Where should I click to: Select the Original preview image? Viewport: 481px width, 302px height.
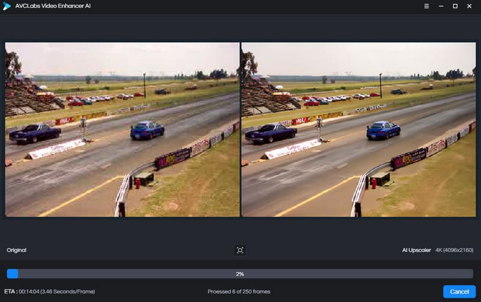[x=123, y=129]
